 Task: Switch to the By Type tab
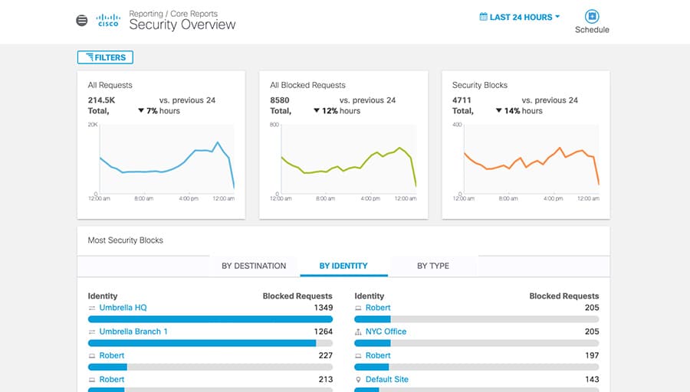(x=433, y=266)
